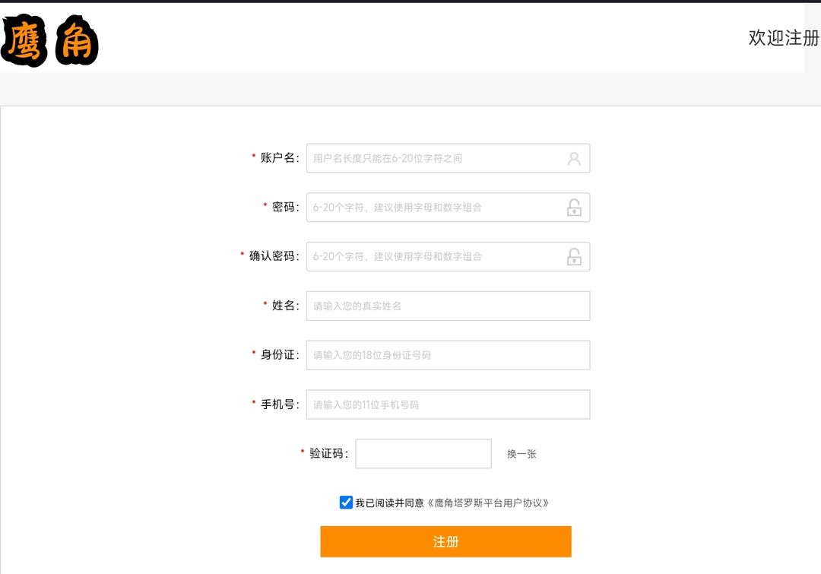The height and width of the screenshot is (574, 821).
Task: Focus the 密码 password input field
Action: click(449, 208)
